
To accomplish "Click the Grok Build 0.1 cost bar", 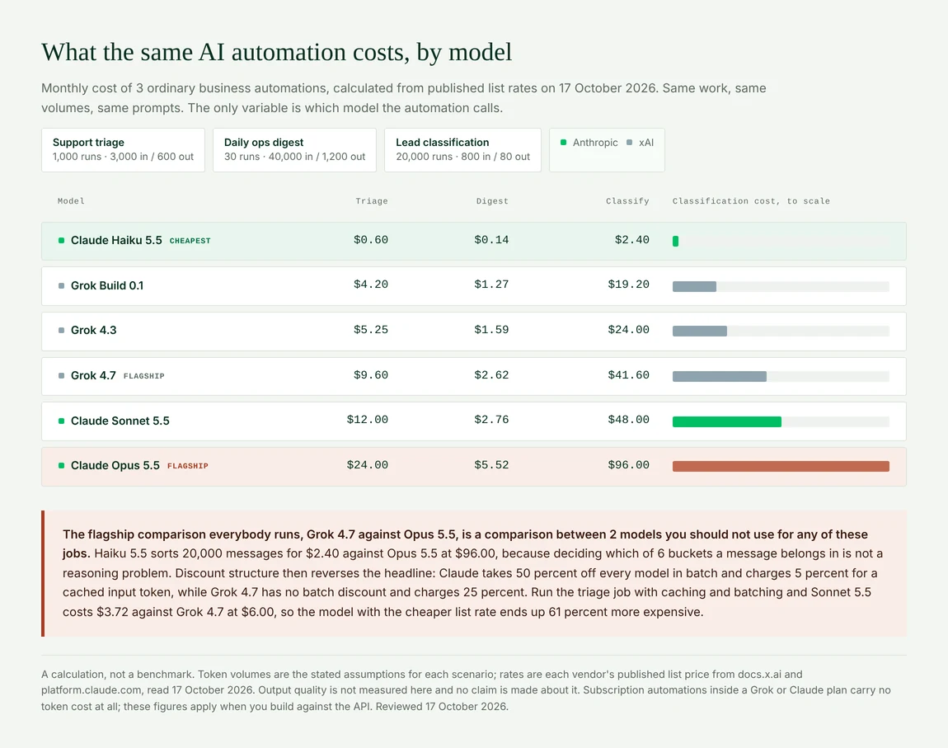I will (x=694, y=287).
